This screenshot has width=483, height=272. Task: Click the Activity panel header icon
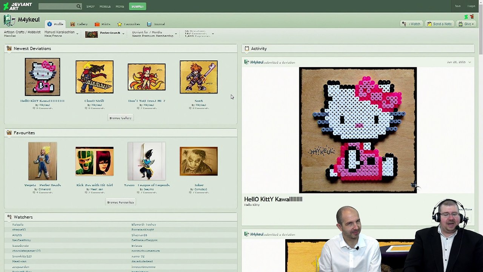tap(247, 48)
